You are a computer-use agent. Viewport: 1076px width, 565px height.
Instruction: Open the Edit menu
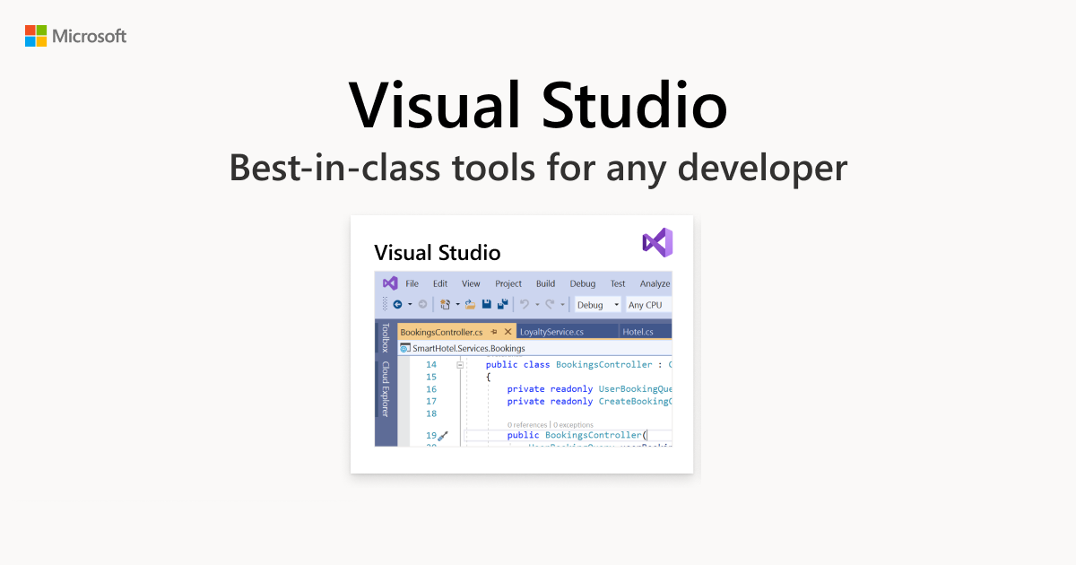[x=440, y=283]
